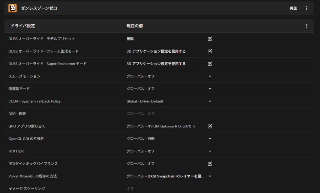The image size is (320, 193).
Task: Click the 低遅延モード row label
Action: 19,89
